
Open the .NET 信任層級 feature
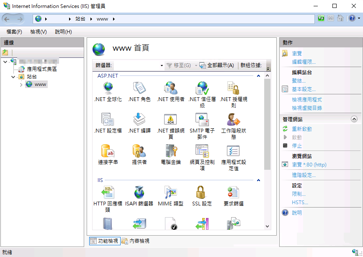(x=202, y=95)
